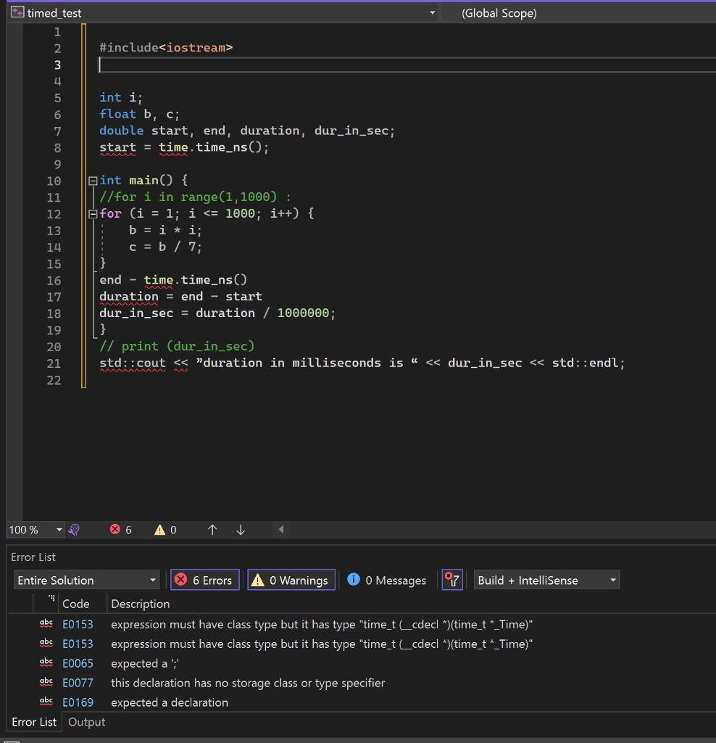Toggle the 0 Warnings filter button
This screenshot has height=743, width=716.
pyautogui.click(x=291, y=580)
